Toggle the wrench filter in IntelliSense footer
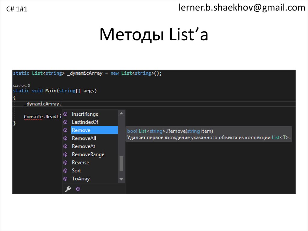Image resolution: width=308 pixels, height=231 pixels. [68, 189]
